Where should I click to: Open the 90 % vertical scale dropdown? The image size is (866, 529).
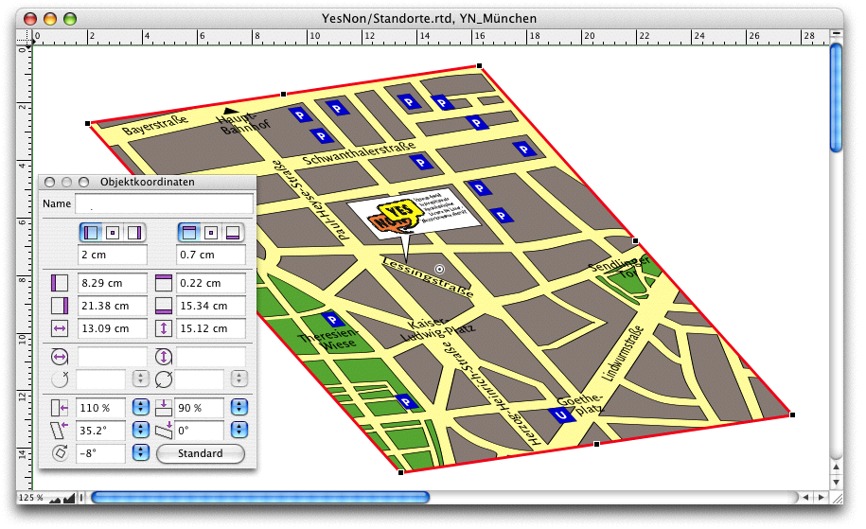click(x=239, y=408)
